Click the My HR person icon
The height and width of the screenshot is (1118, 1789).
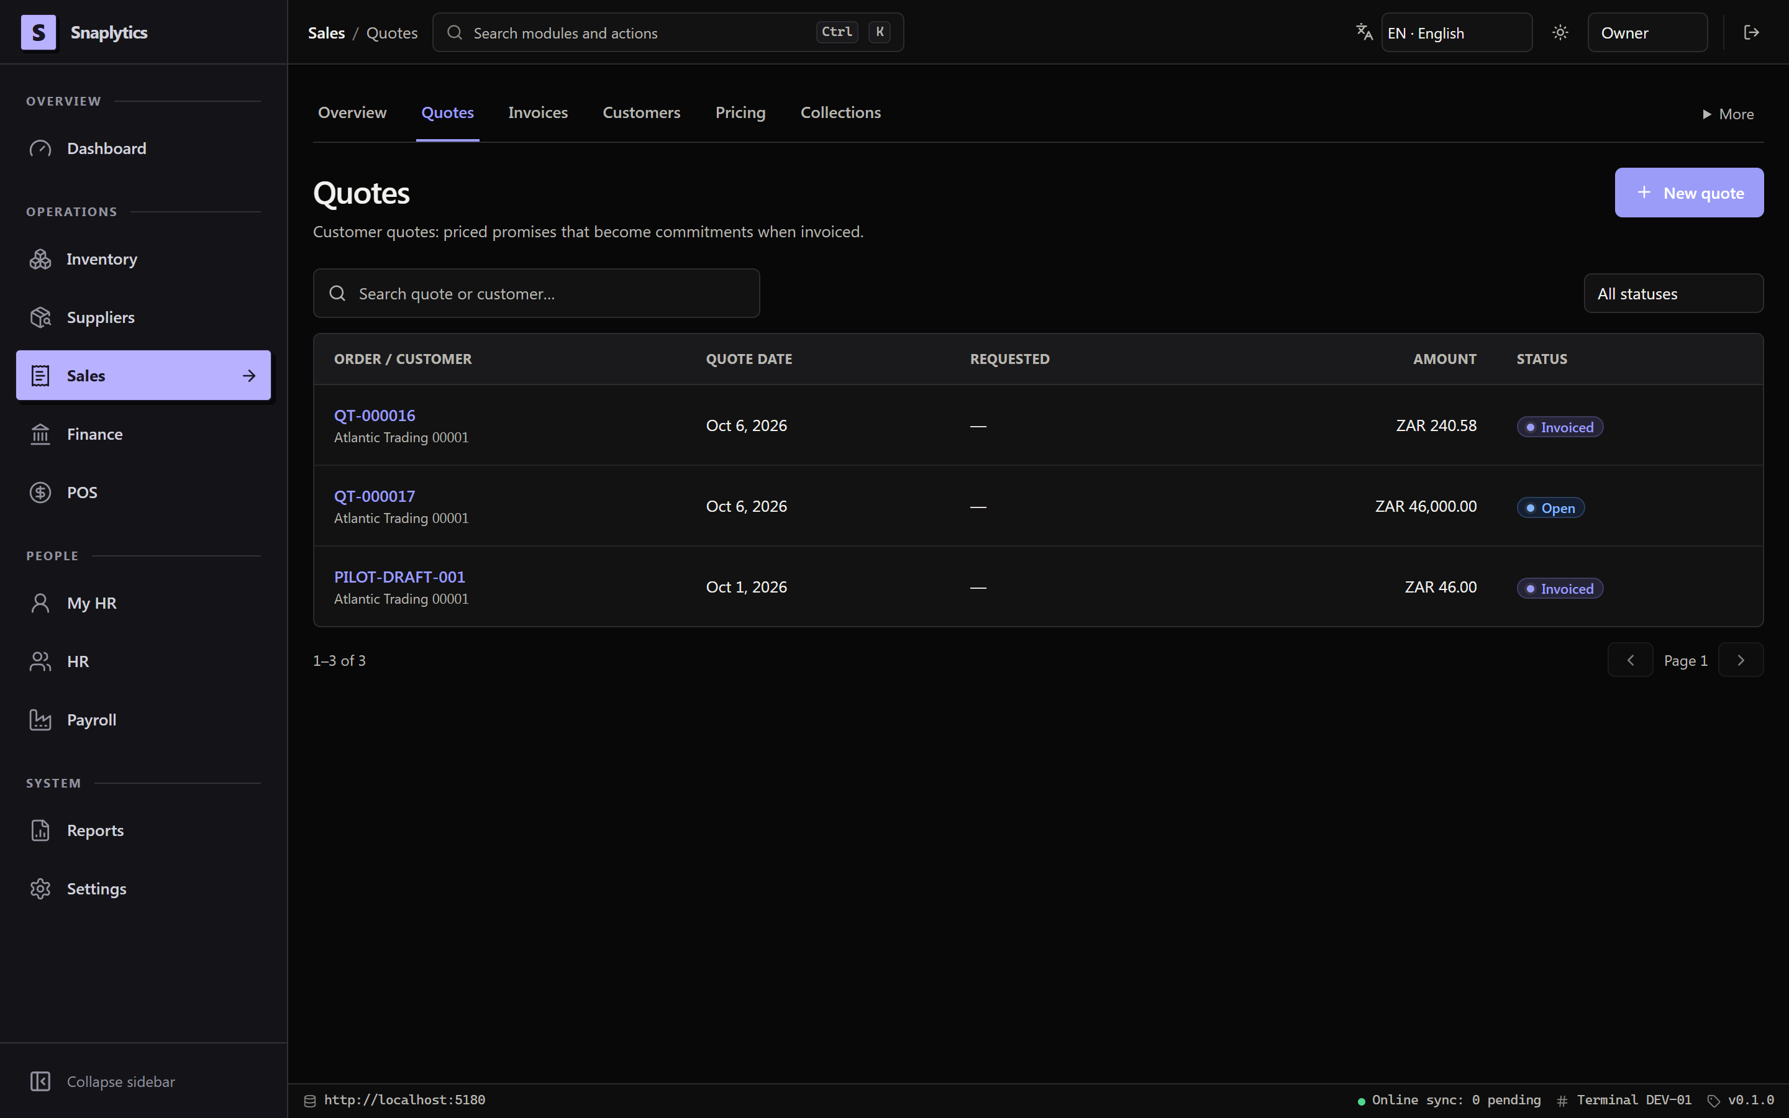[x=40, y=603]
